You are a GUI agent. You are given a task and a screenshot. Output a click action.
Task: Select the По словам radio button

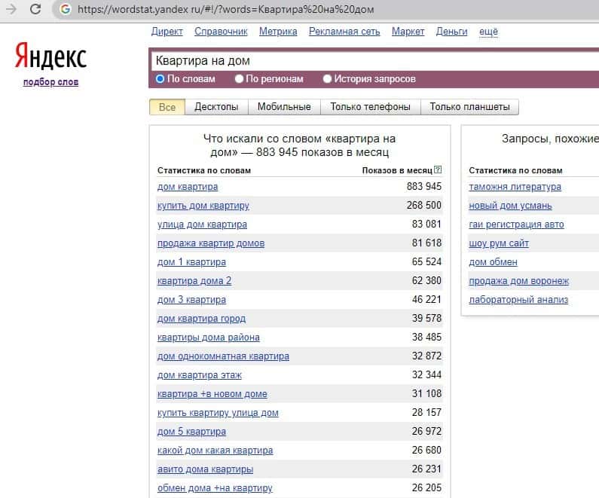pos(160,78)
